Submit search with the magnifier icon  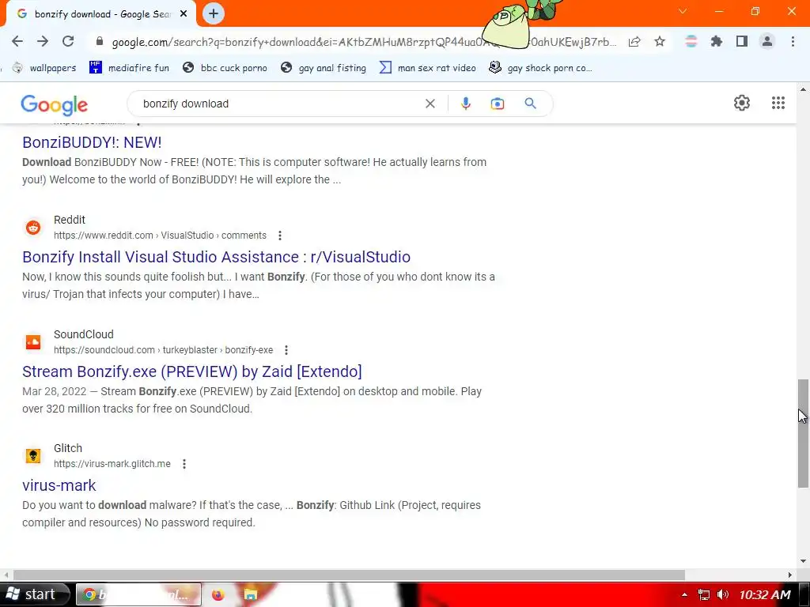[531, 104]
